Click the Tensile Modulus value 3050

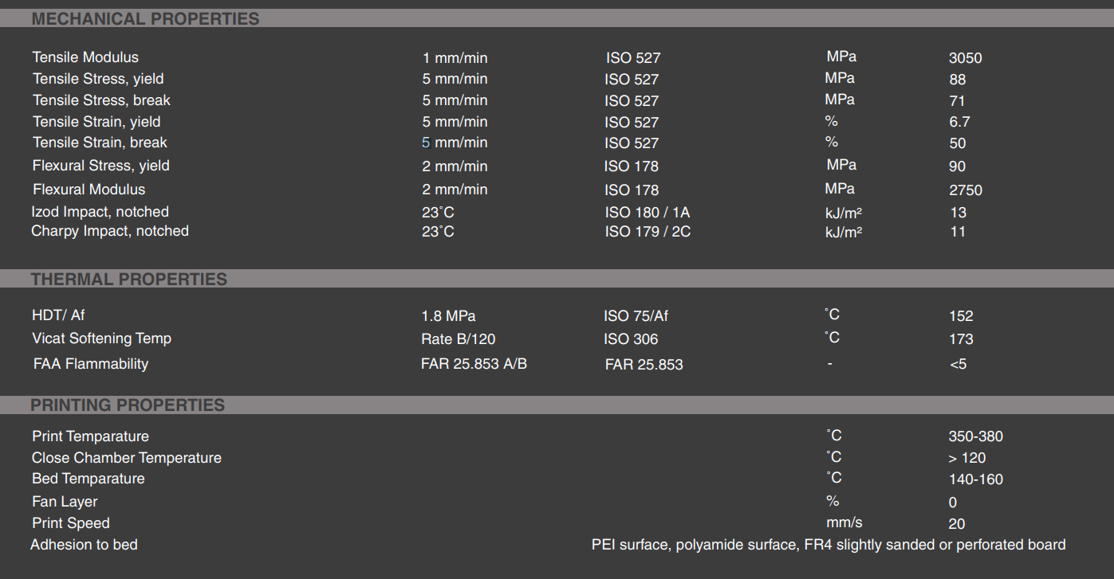click(x=965, y=58)
